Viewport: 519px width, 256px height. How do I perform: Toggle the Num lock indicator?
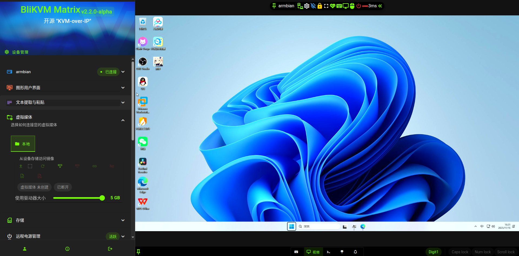point(483,252)
